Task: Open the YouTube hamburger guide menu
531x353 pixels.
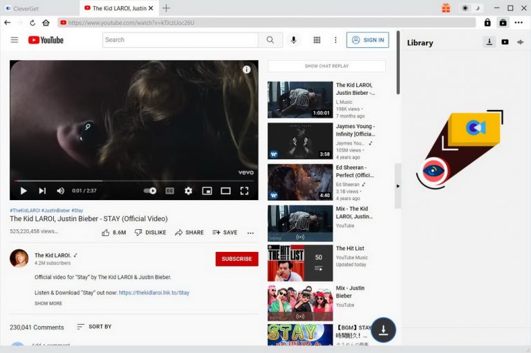Action: point(15,40)
